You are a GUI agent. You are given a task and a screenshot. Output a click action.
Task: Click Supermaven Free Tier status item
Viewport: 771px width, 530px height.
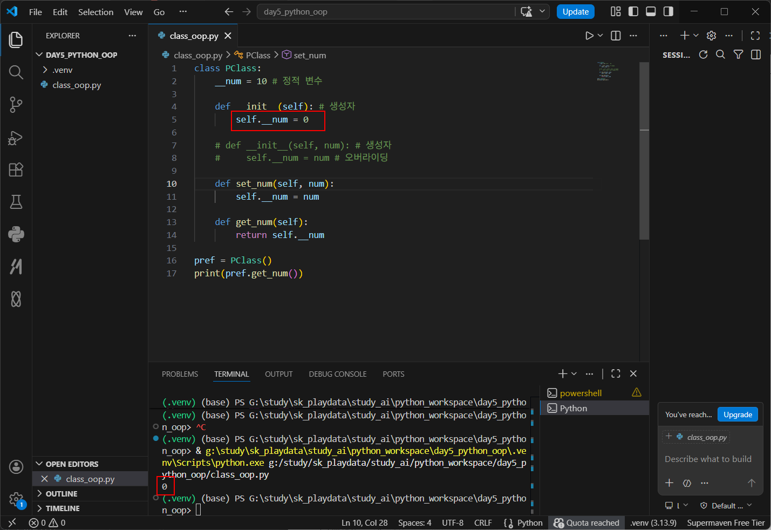pos(726,522)
